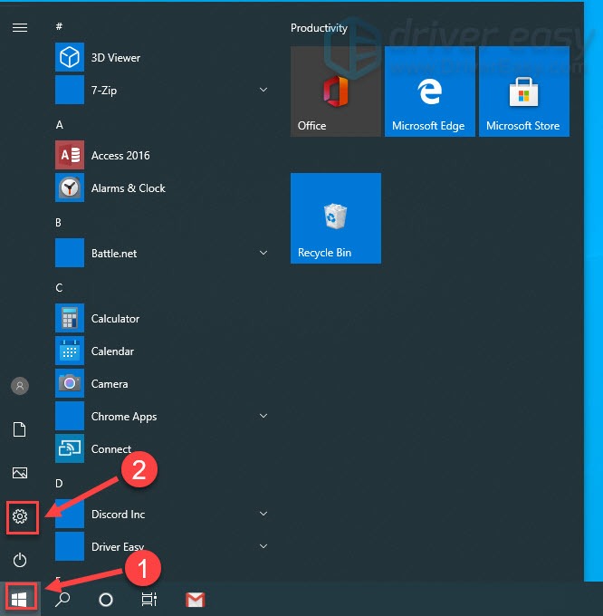This screenshot has width=603, height=616.
Task: Open taskbar Search magnifier
Action: pyautogui.click(x=62, y=600)
